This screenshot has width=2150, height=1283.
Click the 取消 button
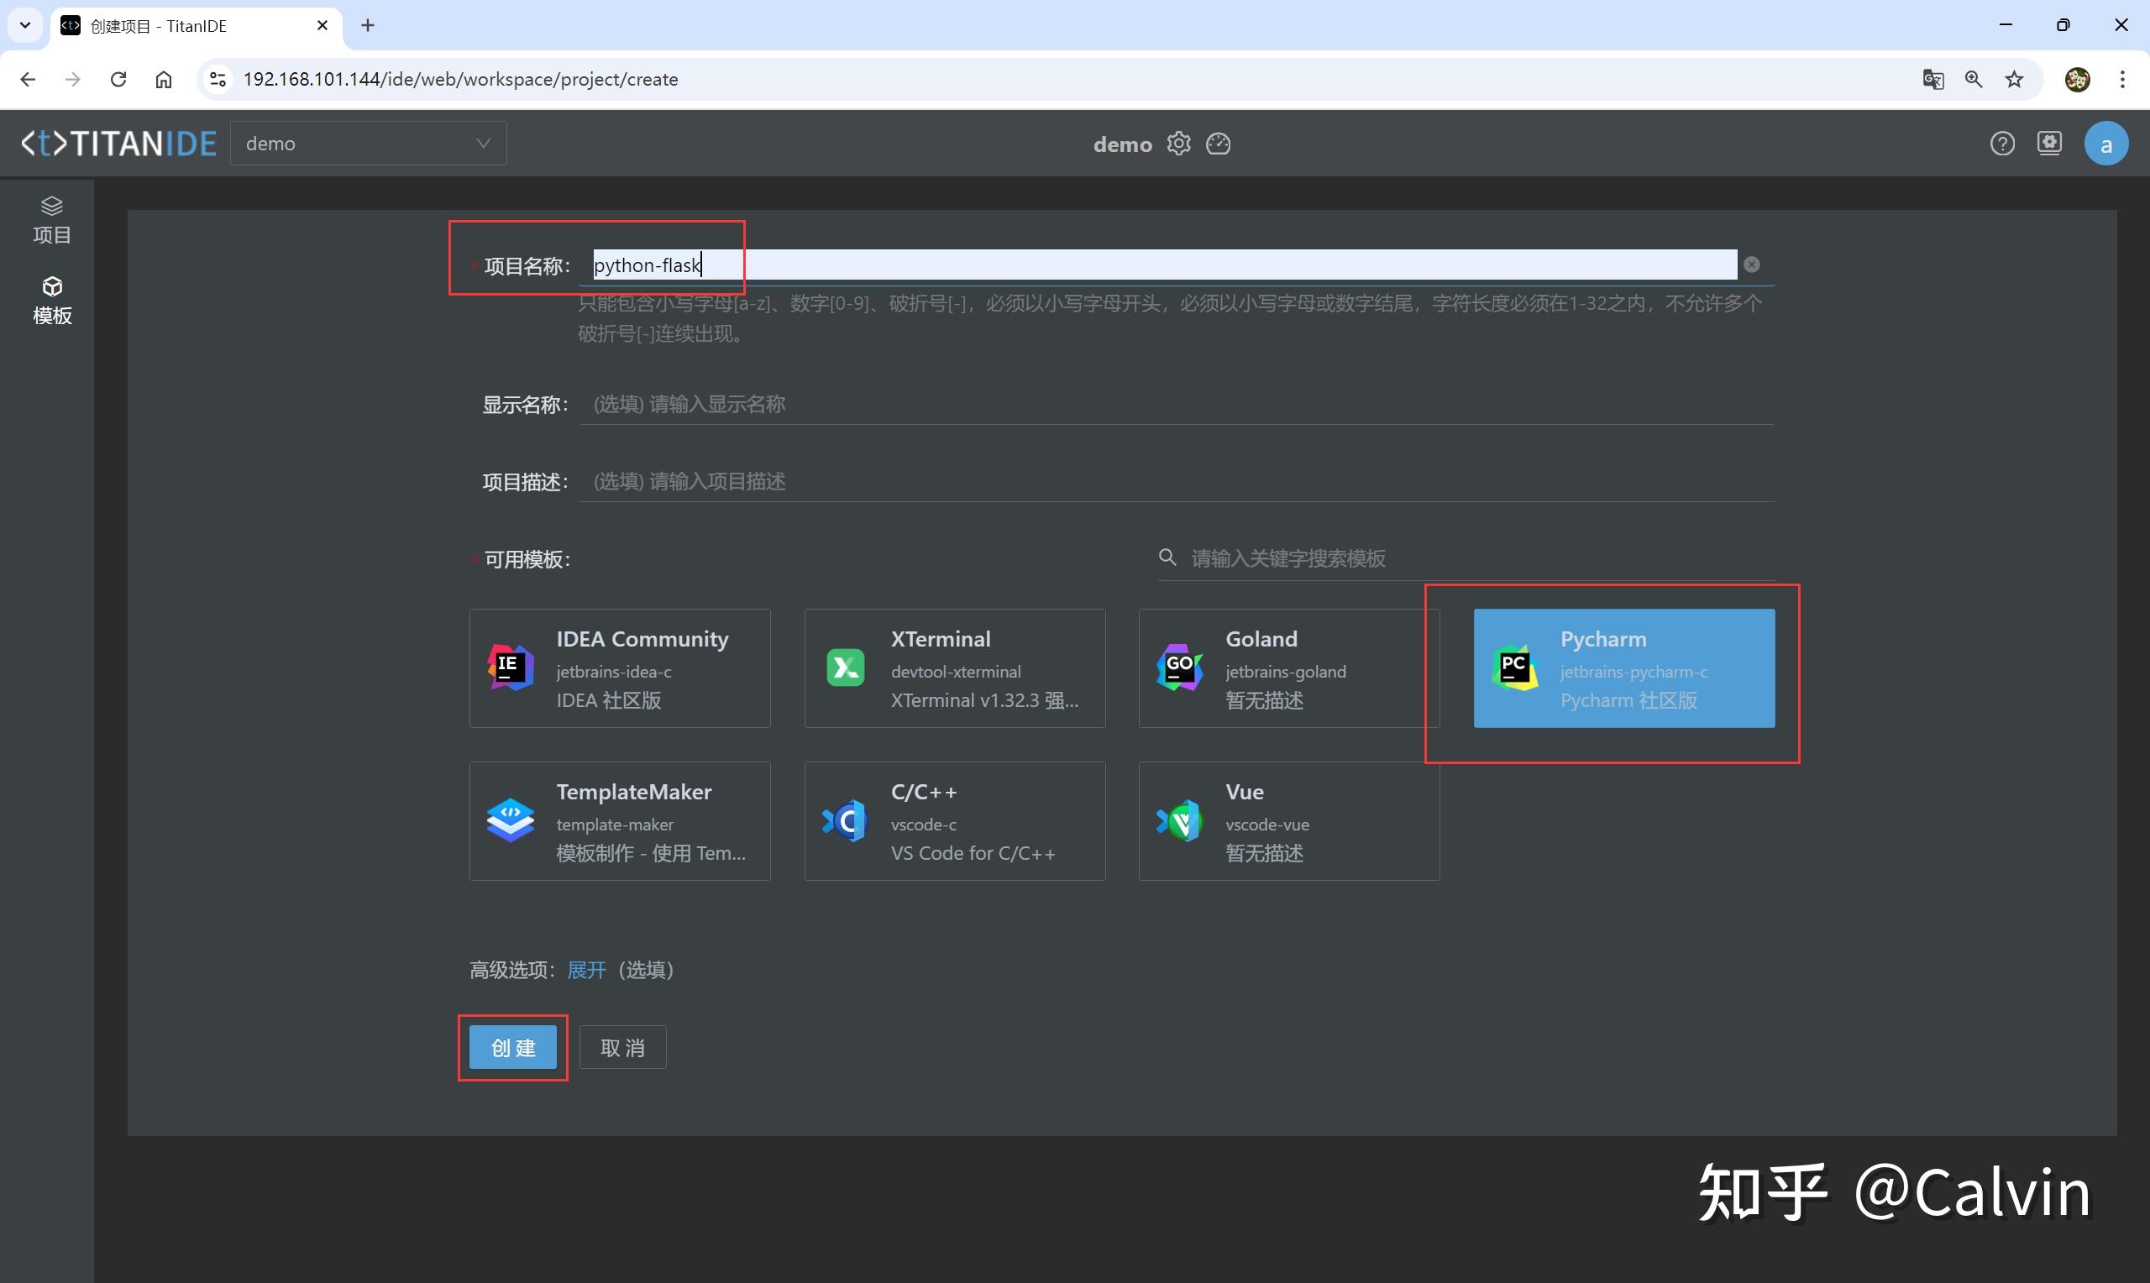point(622,1048)
